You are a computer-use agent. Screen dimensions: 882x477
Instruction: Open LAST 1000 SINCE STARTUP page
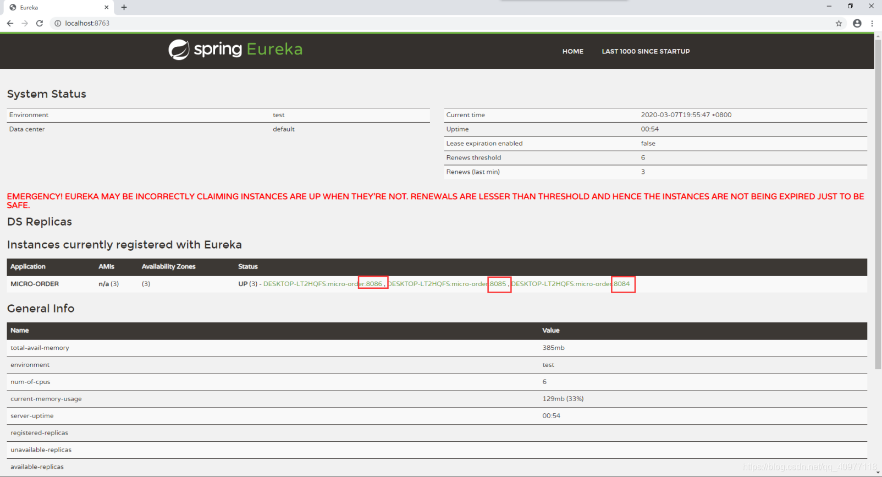646,51
